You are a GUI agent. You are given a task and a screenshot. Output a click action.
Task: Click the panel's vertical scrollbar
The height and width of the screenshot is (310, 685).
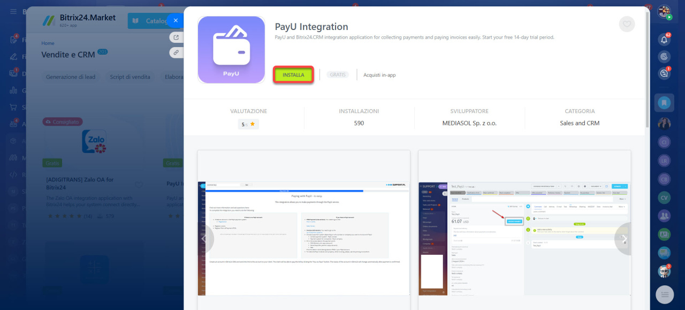click(648, 80)
